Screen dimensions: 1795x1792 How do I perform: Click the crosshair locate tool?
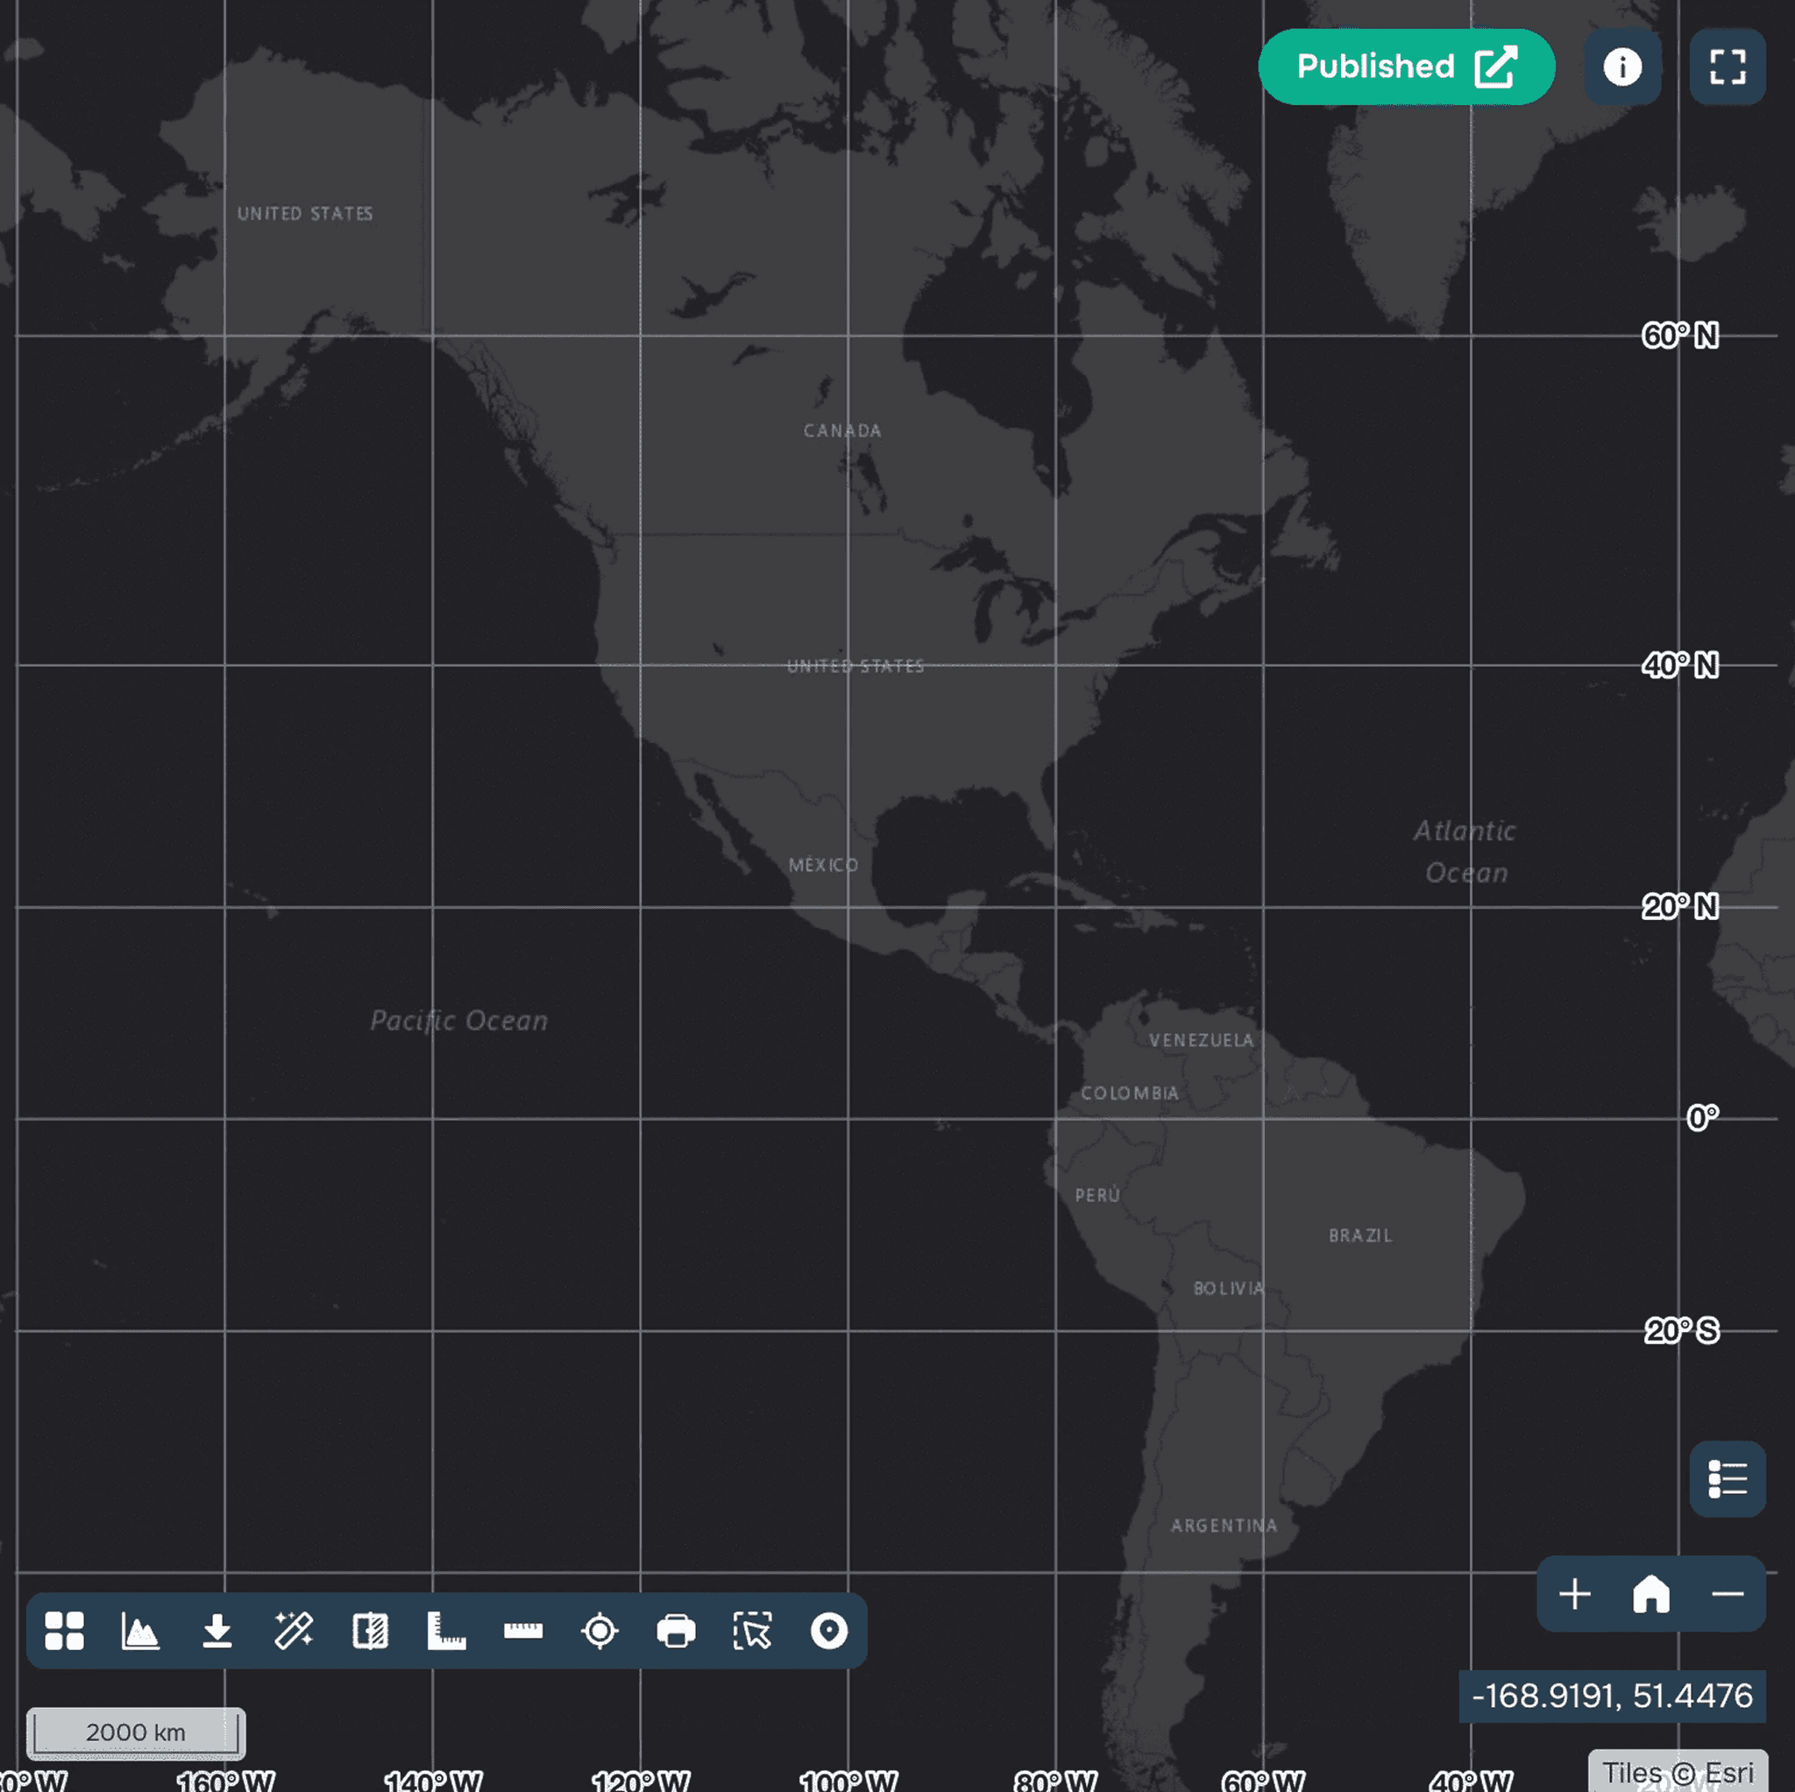[x=600, y=1631]
